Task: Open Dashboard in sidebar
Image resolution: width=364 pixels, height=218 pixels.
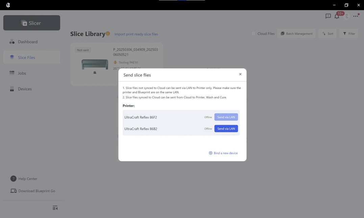Action: [31, 42]
